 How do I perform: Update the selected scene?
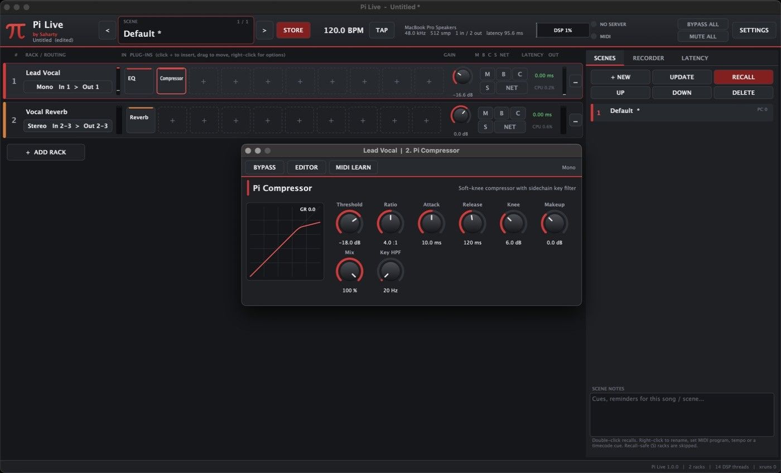click(682, 77)
